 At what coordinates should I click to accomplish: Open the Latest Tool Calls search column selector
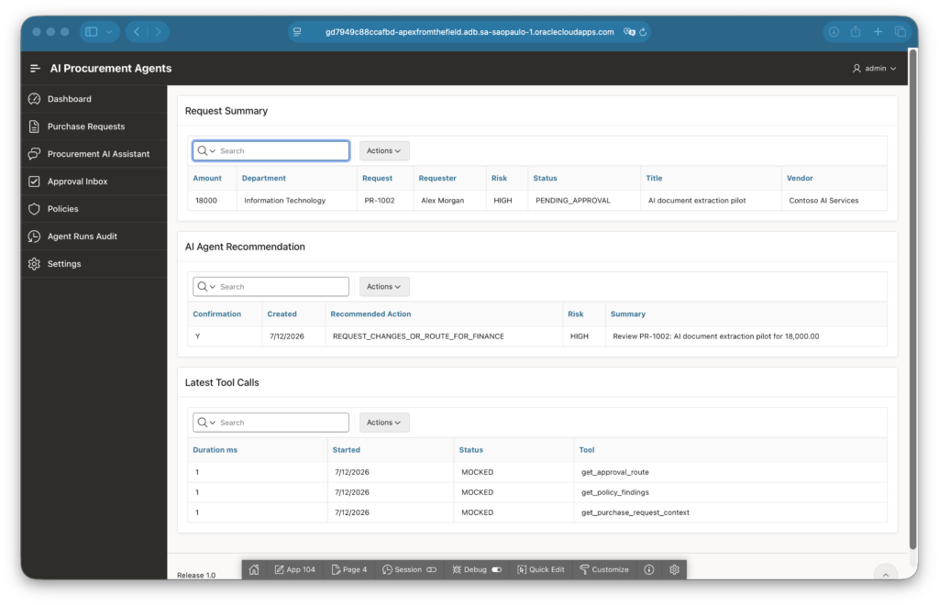pos(206,423)
